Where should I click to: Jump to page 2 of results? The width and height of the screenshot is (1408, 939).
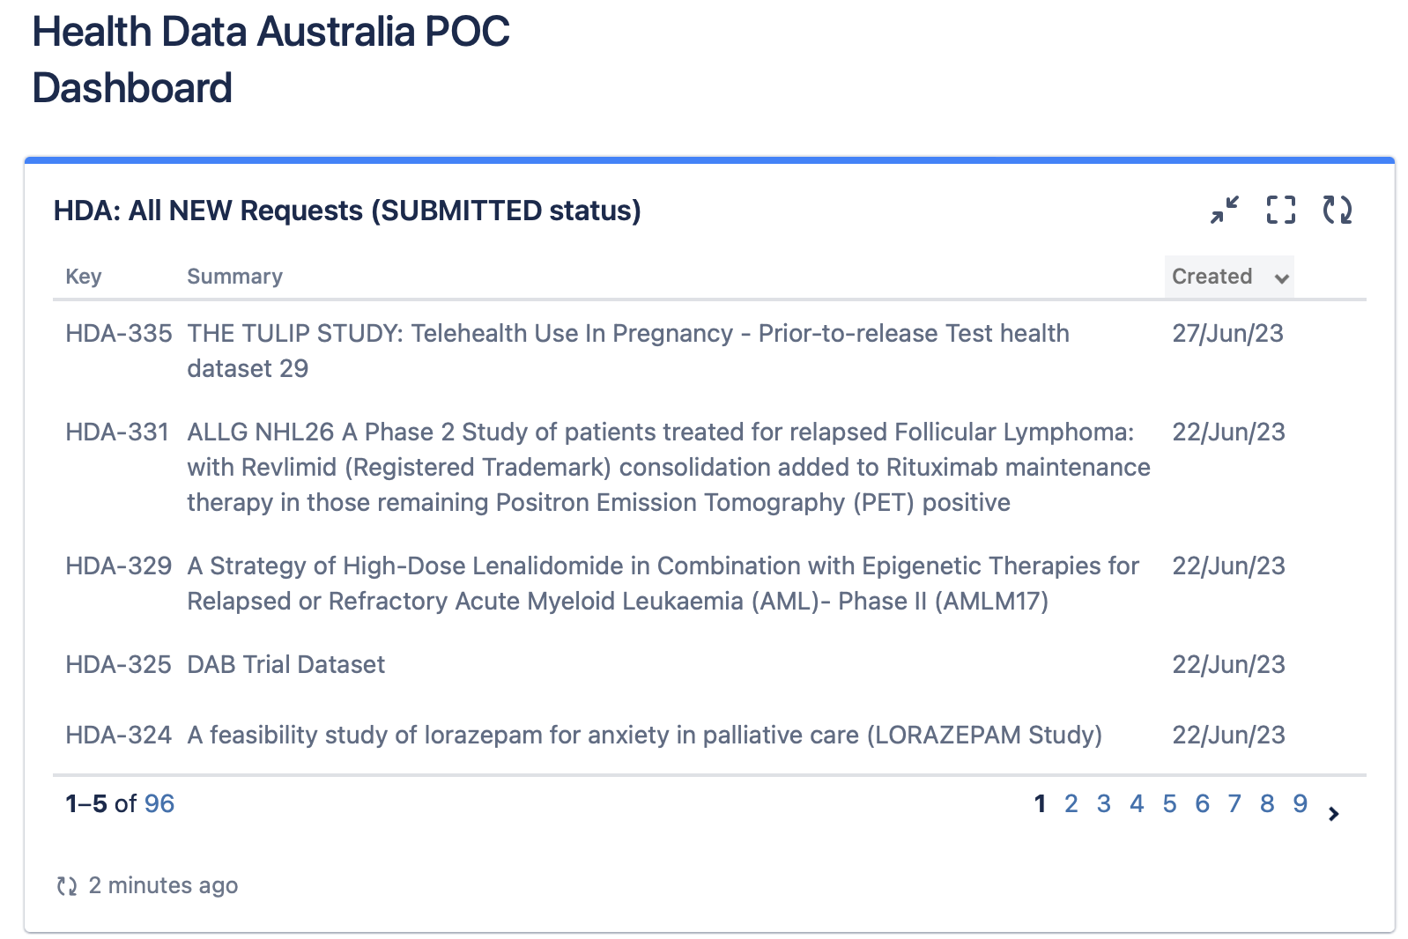[x=1071, y=804]
